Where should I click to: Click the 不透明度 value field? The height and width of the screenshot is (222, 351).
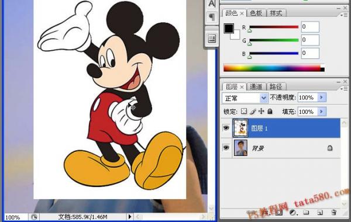point(308,98)
